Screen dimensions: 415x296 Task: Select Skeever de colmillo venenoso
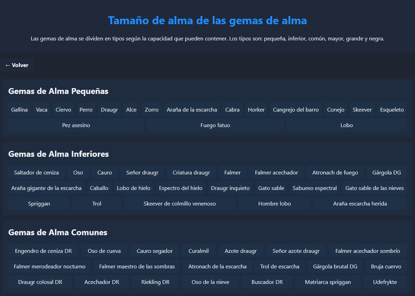click(x=180, y=203)
